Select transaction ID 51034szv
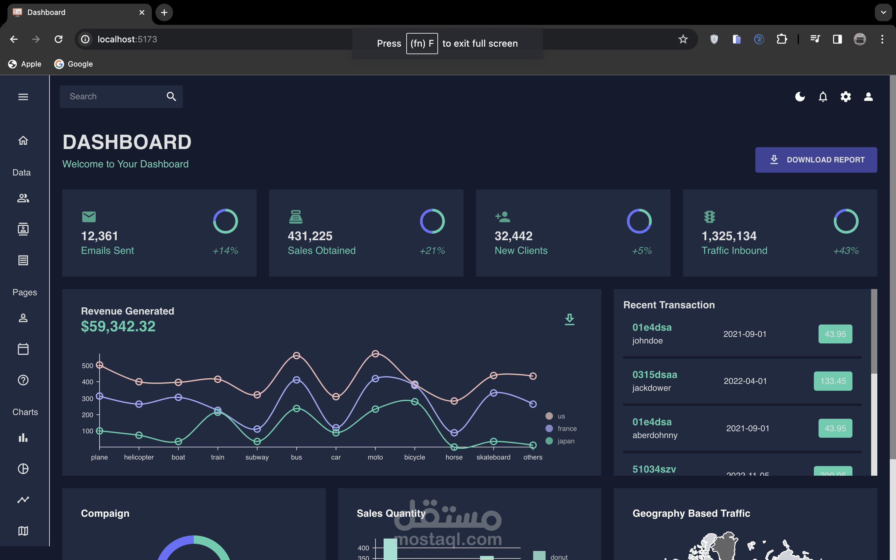The width and height of the screenshot is (896, 560). tap(654, 469)
